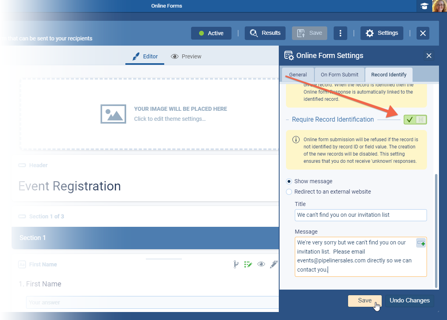This screenshot has height=320, width=447.
Task: Click the Title input field
Action: pyautogui.click(x=360, y=215)
